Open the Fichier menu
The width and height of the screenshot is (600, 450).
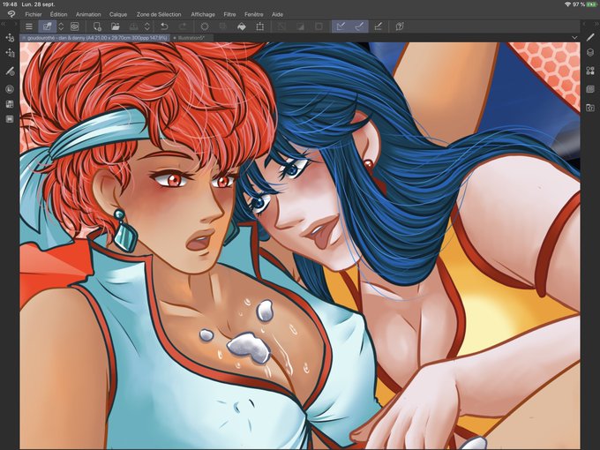pos(34,14)
